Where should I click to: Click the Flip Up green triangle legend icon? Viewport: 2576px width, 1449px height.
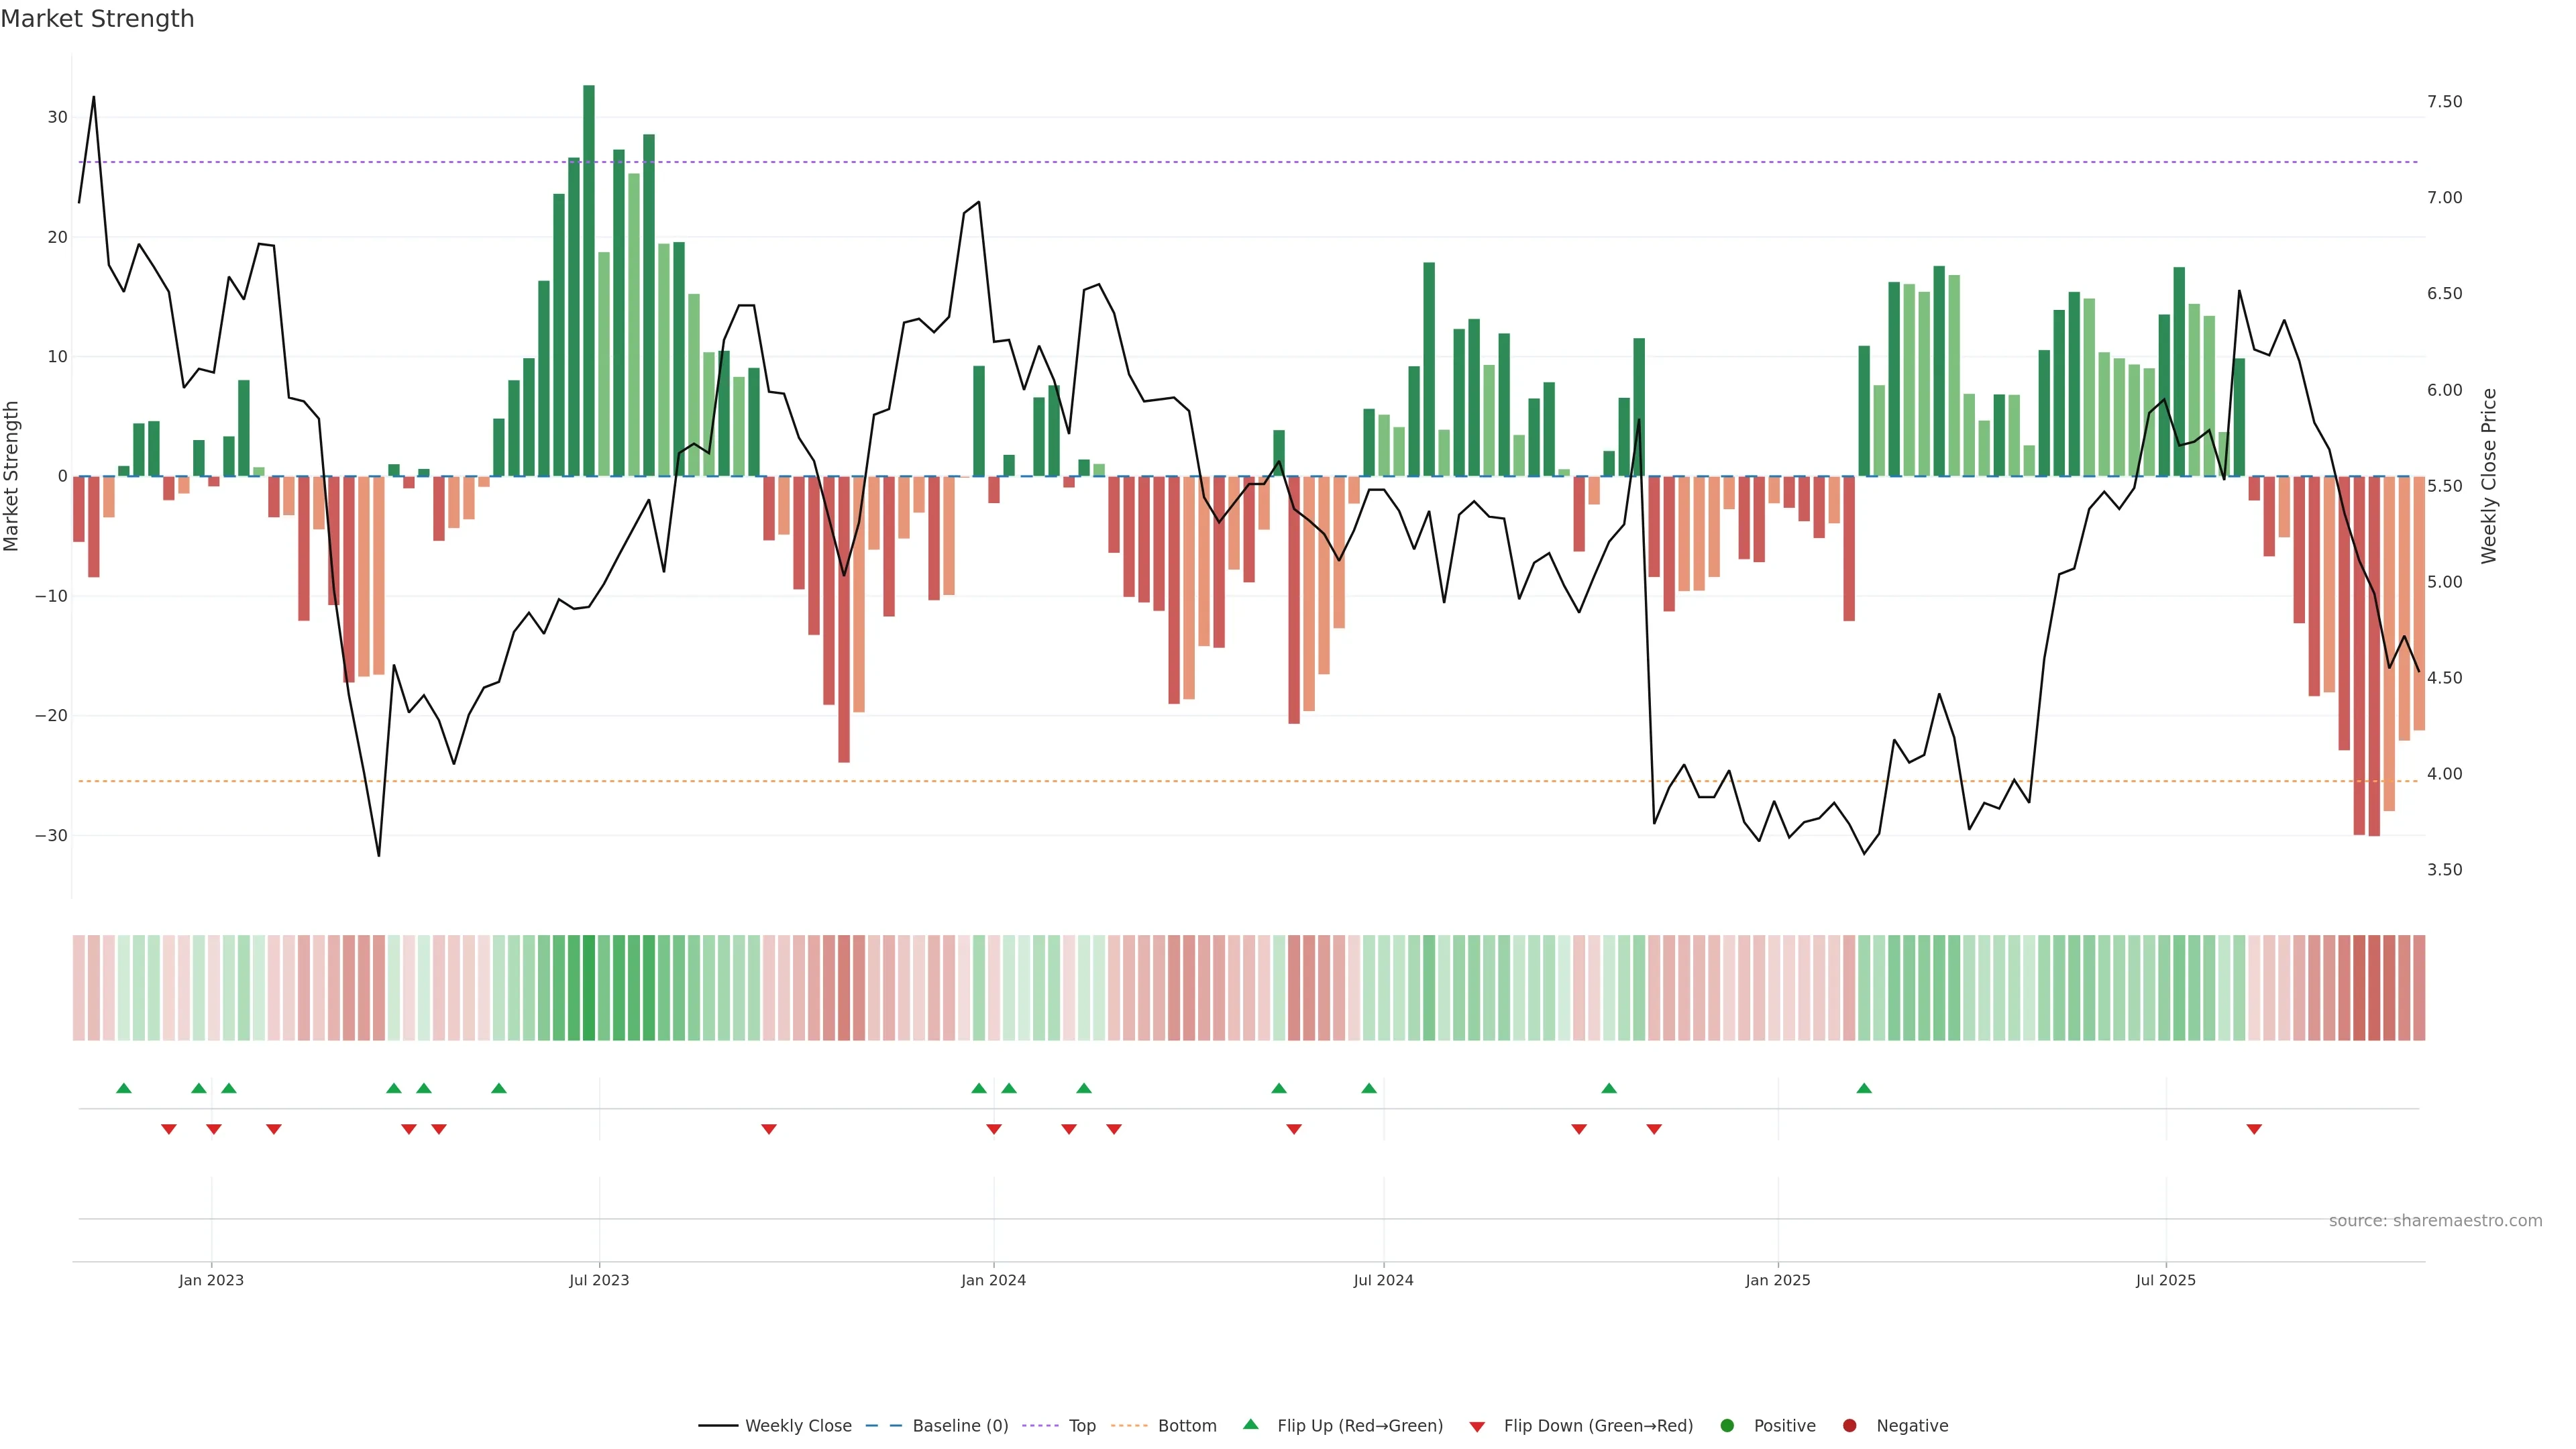click(x=1250, y=1425)
